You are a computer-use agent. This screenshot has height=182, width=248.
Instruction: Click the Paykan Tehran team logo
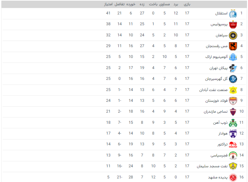(233, 68)
